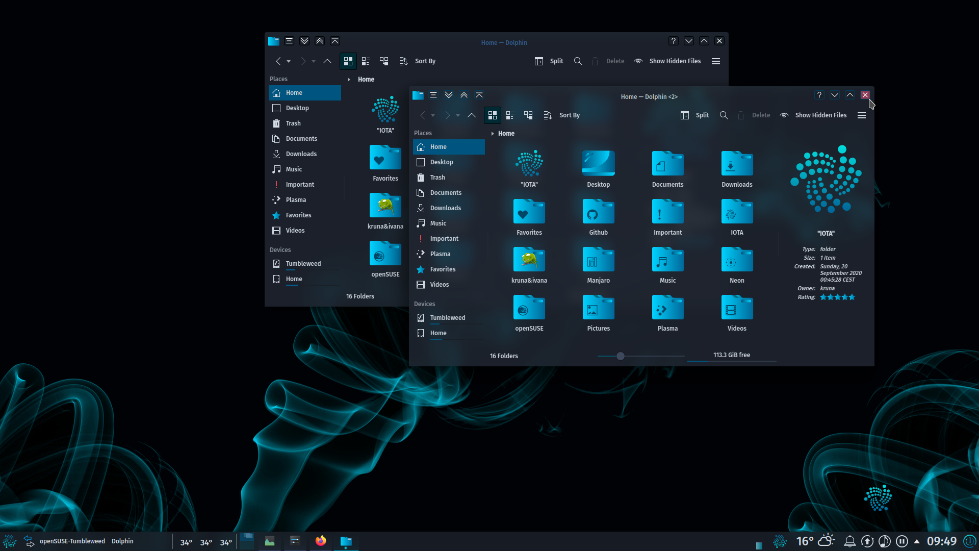Screen dimensions: 979x551
Task: Open back-history dropdown arrow in front Dolphin
Action: tap(433, 116)
